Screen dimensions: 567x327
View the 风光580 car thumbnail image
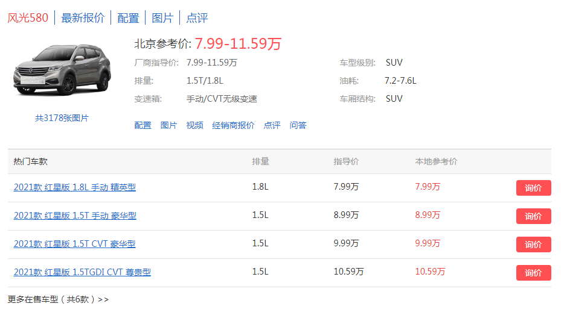point(62,70)
